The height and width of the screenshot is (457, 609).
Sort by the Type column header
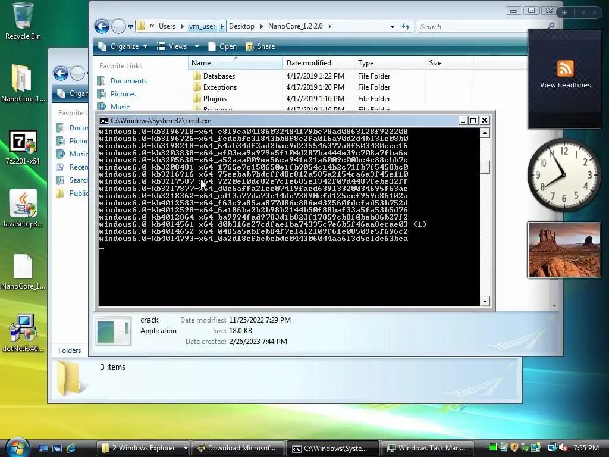(390, 63)
